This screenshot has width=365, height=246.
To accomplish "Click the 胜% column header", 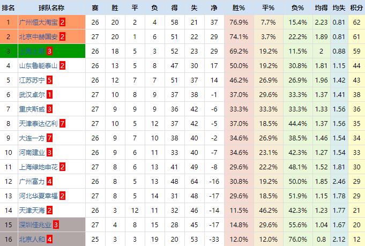I will 239,8.
